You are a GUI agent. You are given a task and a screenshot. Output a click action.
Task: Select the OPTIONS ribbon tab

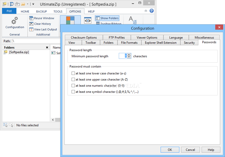click(x=75, y=12)
